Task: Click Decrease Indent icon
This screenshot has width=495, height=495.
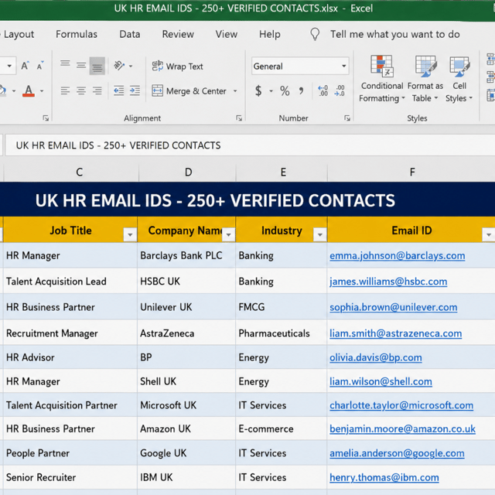Action: (118, 91)
